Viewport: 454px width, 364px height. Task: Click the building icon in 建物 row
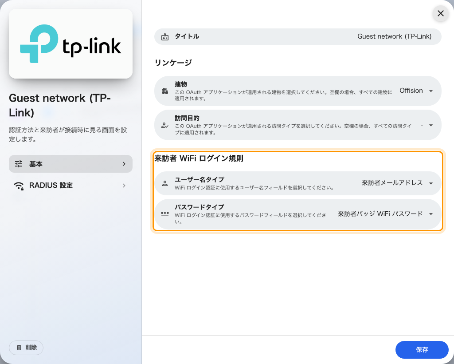[x=165, y=91]
